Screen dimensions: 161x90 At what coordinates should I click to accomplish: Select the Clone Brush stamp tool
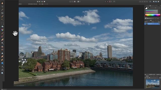[2, 46]
